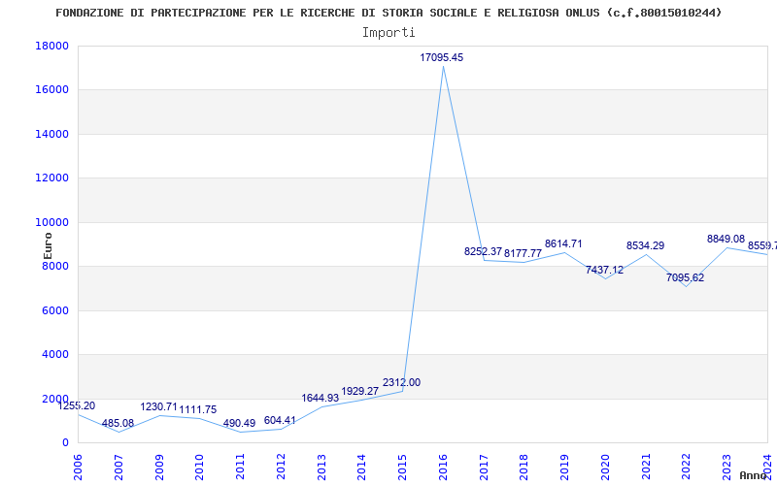This screenshot has width=777, height=485.
Task: Click the 0 y-axis tick label
Action: pyautogui.click(x=65, y=443)
